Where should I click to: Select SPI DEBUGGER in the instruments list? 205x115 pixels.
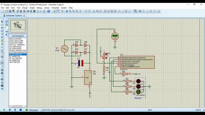18,47
